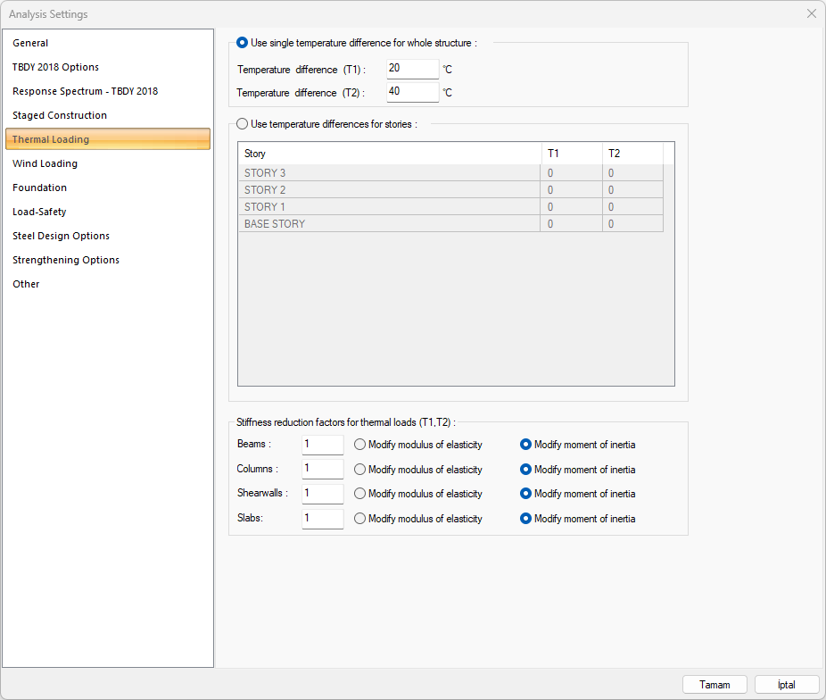Screen dimensions: 826x700
Task: Open Steel Design Options page
Action: coord(61,236)
